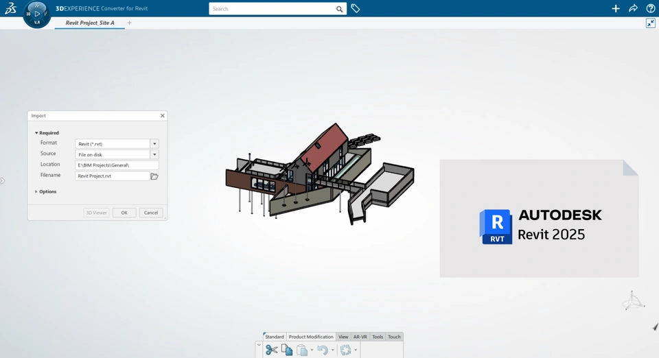Open the Source dropdown arrow
The width and height of the screenshot is (659, 358).
tap(154, 154)
